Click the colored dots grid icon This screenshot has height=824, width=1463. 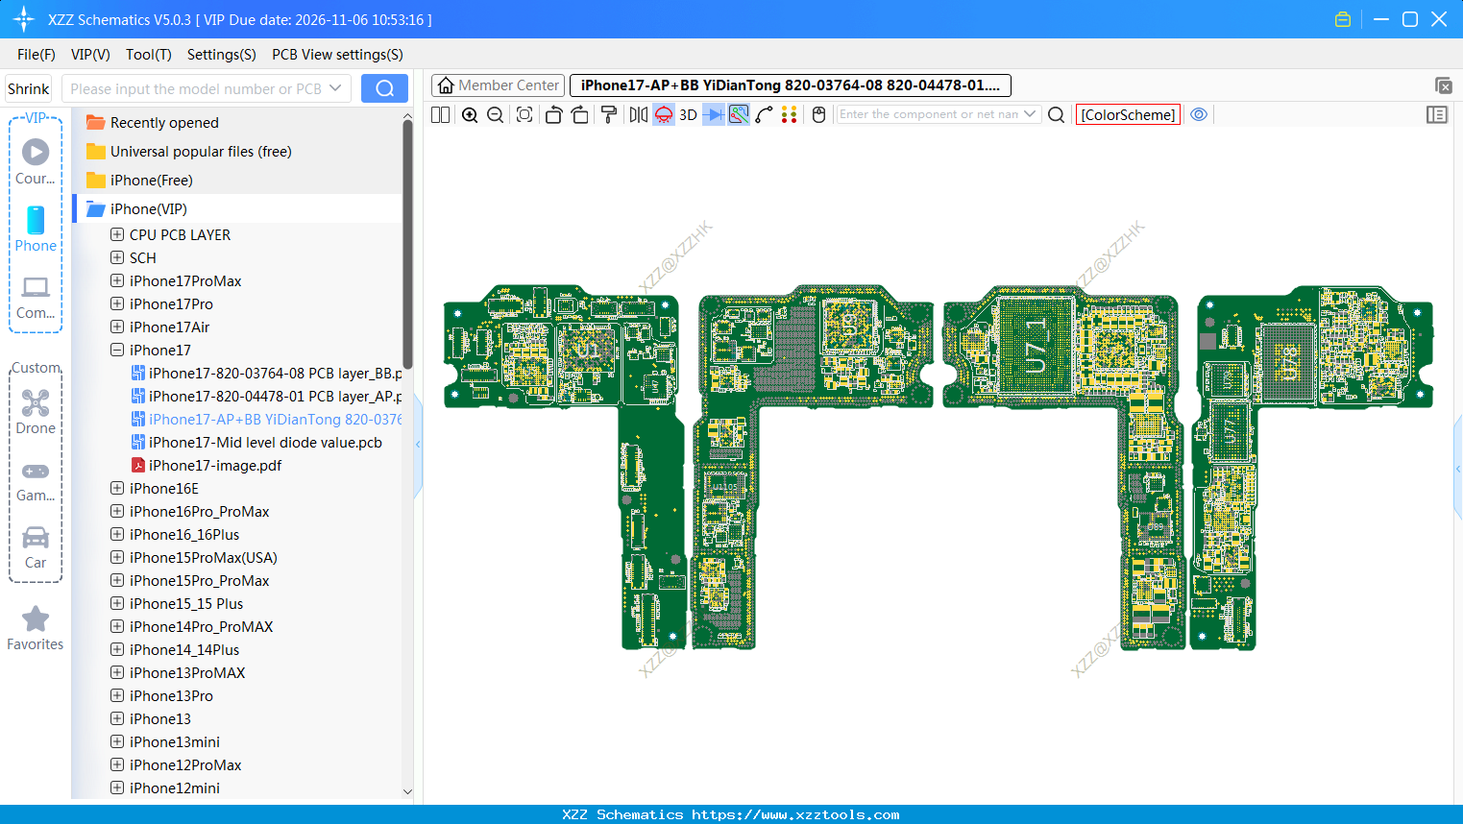(790, 115)
